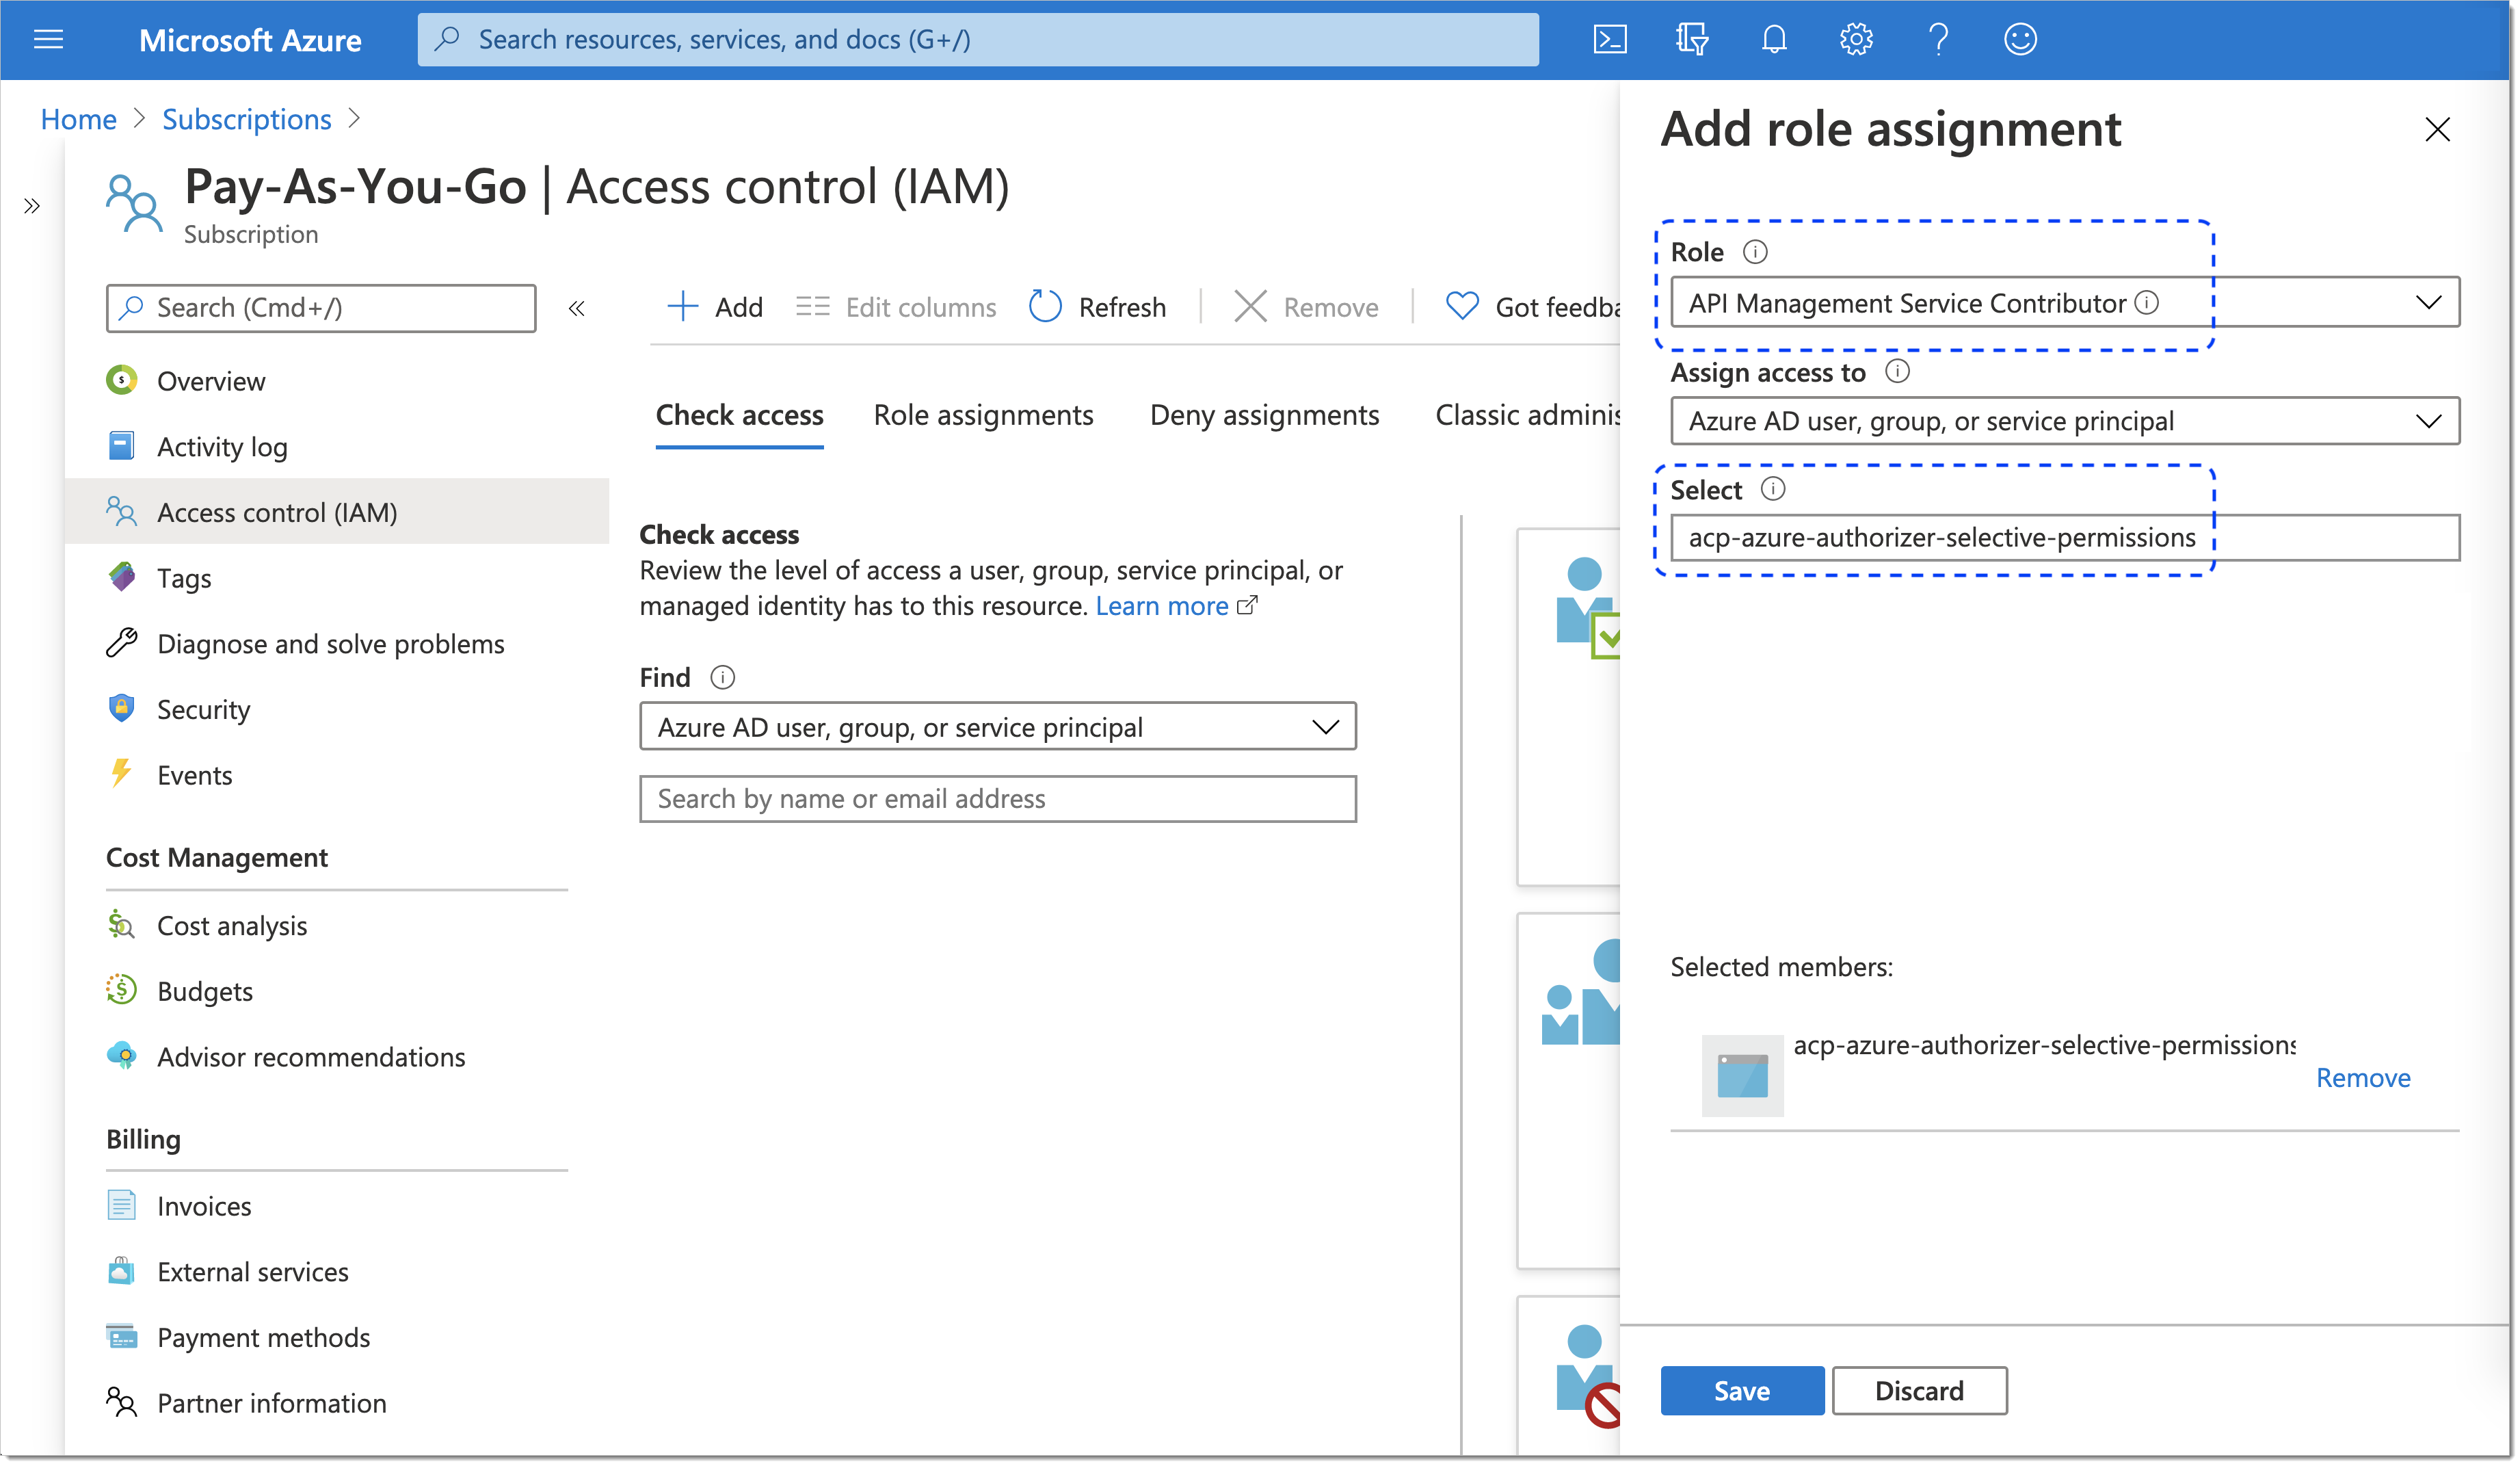This screenshot has width=2520, height=1466.
Task: Open Payment methods menu item
Action: tap(338, 1338)
